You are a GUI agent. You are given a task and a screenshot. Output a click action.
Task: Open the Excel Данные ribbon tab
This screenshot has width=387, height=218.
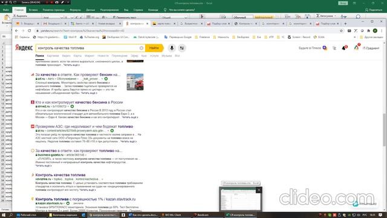91,10
